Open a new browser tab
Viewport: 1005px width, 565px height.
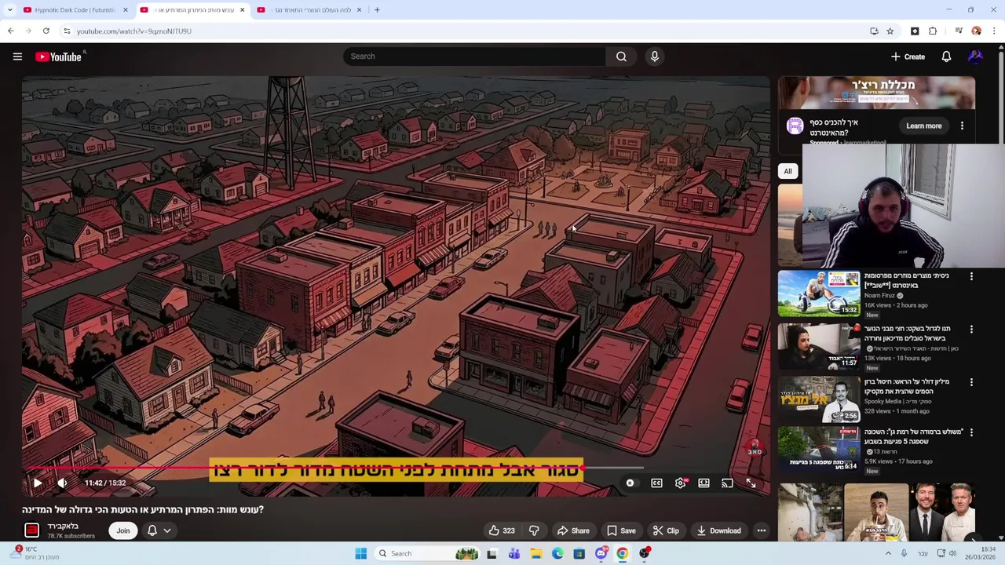coord(377,10)
